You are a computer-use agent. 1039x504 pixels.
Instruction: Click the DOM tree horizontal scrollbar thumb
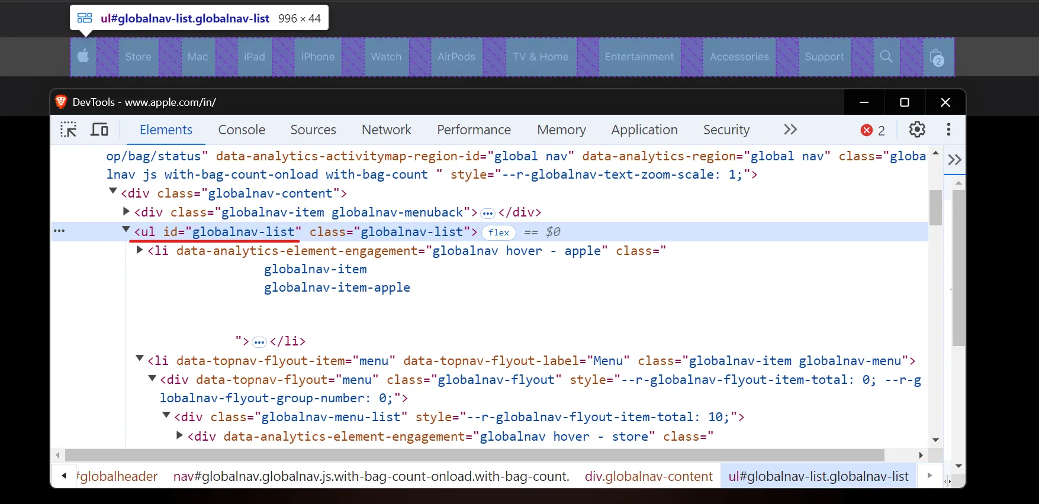[x=474, y=455]
